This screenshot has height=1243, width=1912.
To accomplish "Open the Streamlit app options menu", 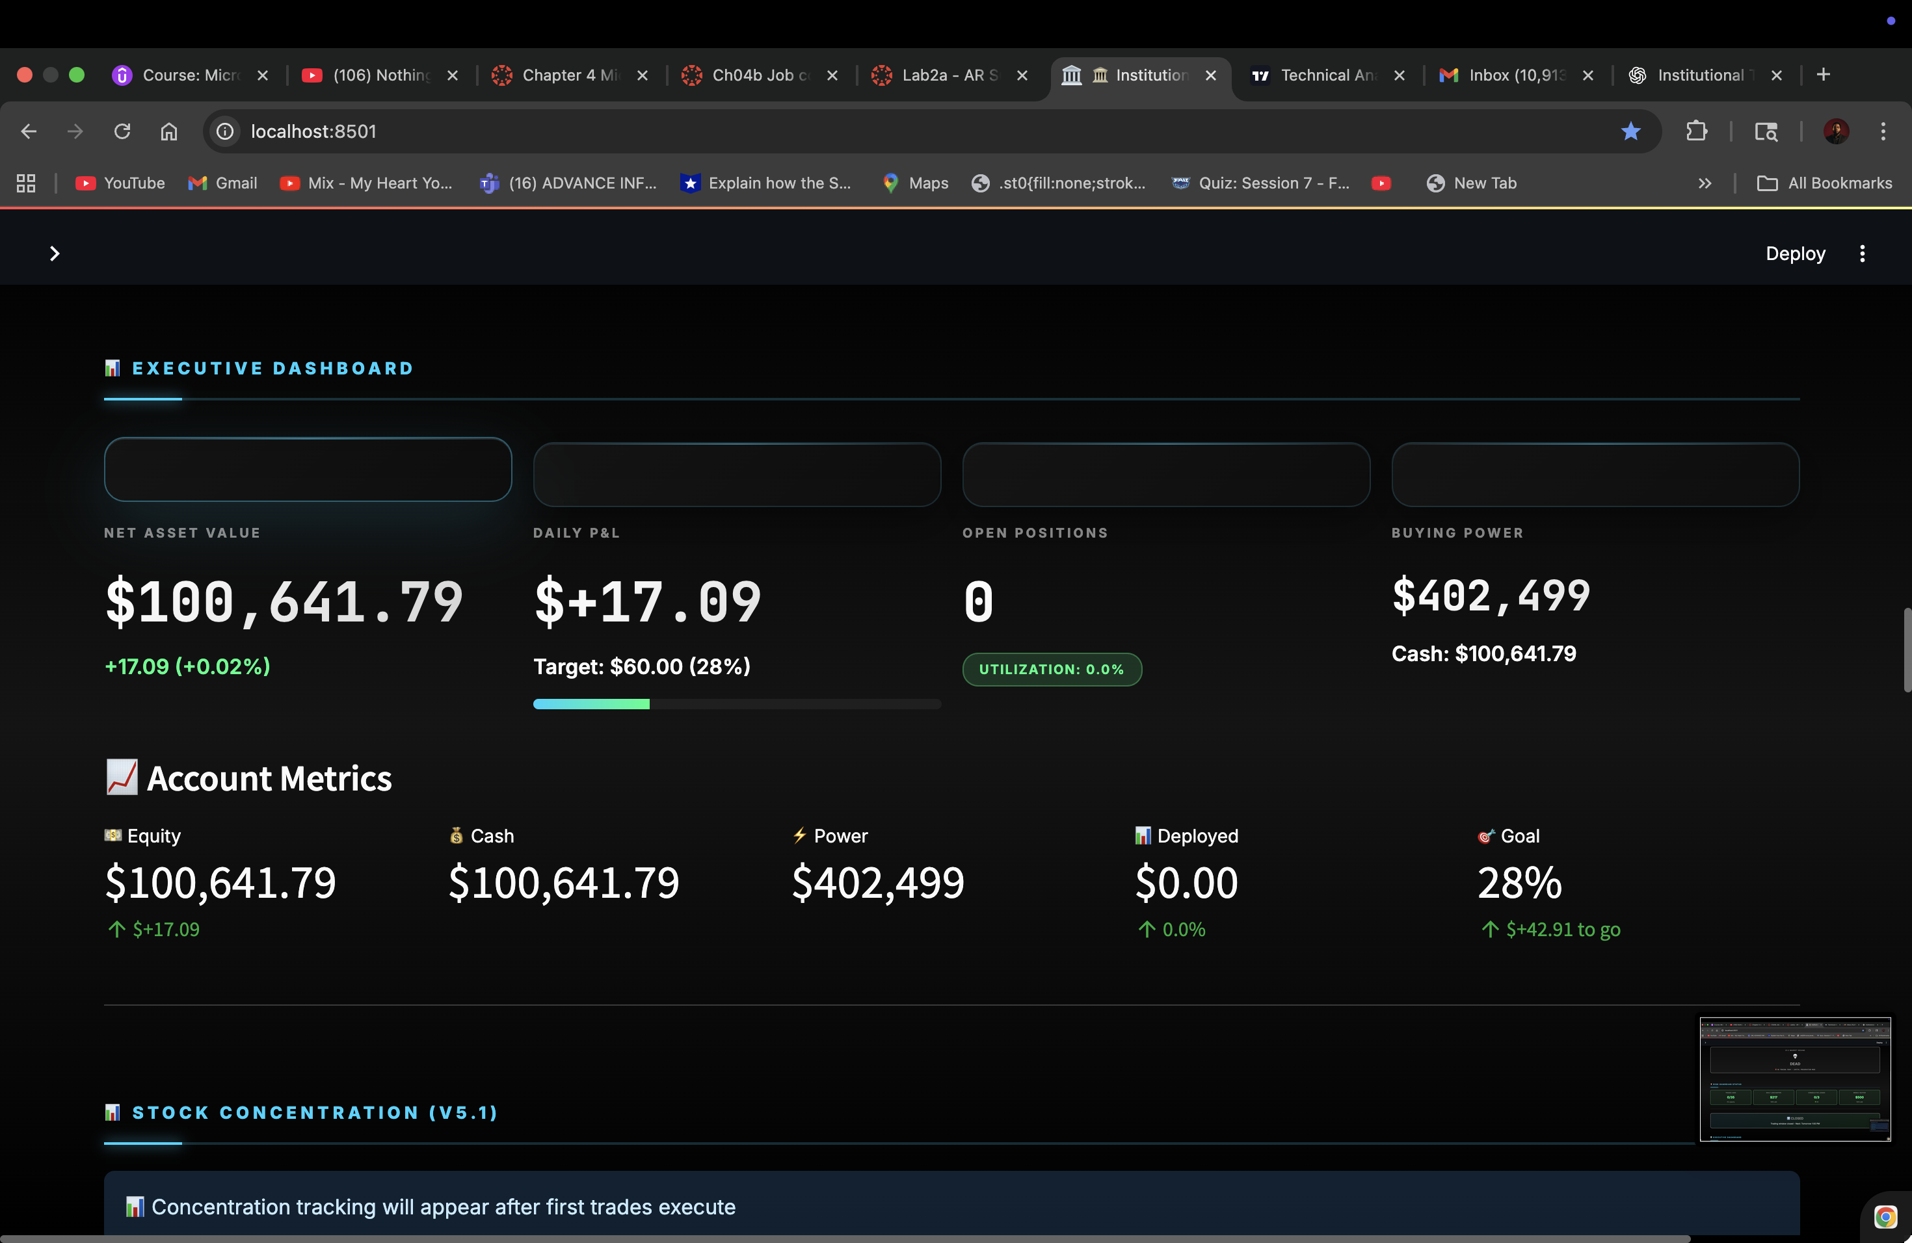I will coord(1863,253).
